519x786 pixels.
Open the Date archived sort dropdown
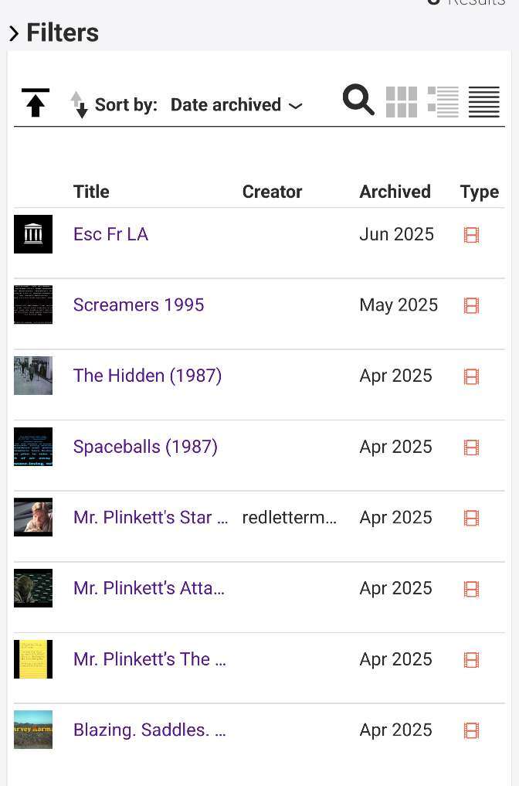coord(236,105)
